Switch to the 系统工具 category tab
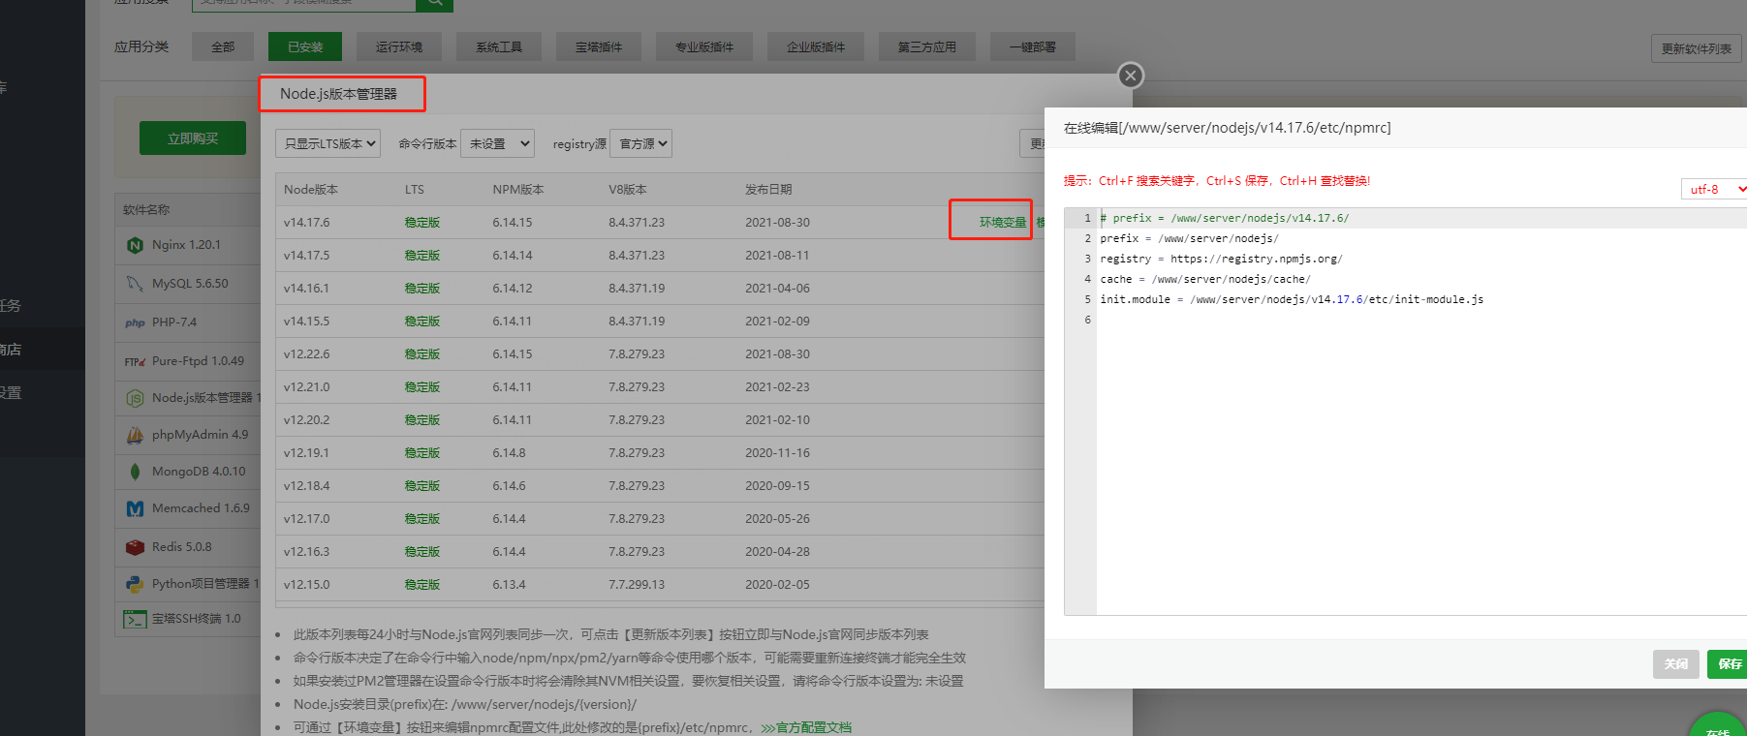1747x736 pixels. click(x=499, y=46)
